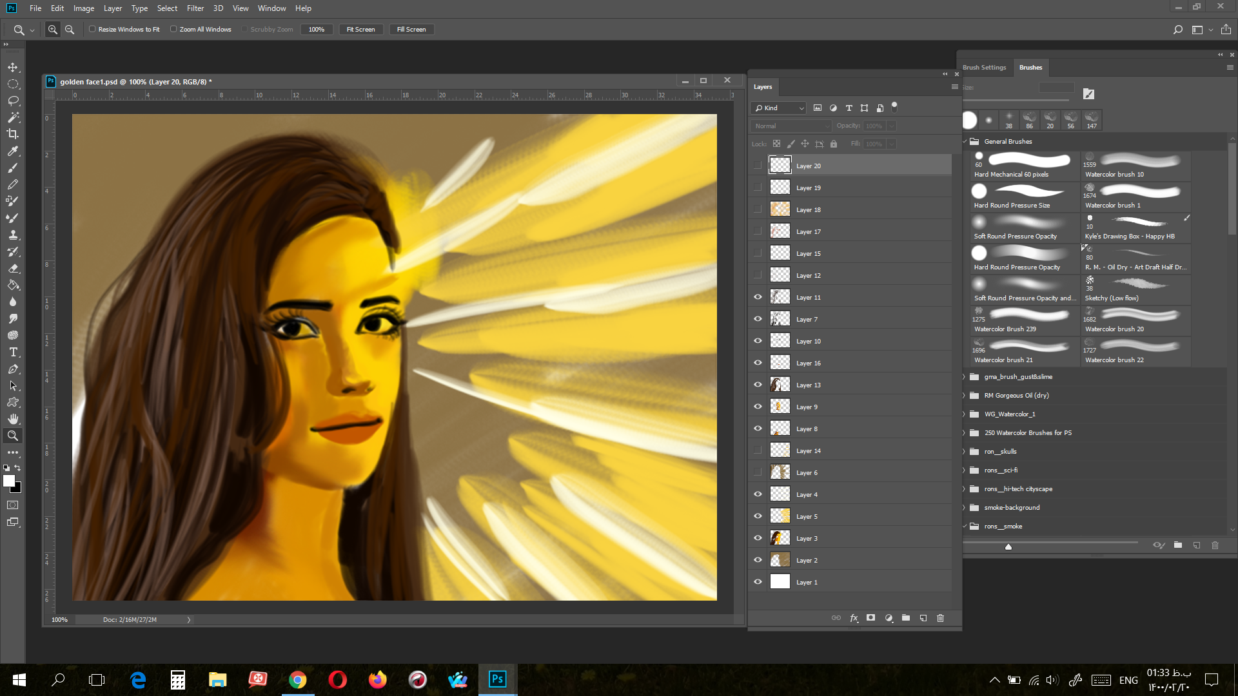The width and height of the screenshot is (1238, 696).
Task: Hide Layer 11 eye icon
Action: point(758,297)
